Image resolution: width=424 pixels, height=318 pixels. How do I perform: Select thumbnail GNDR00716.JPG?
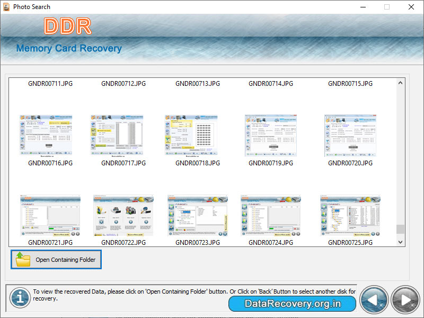46,134
